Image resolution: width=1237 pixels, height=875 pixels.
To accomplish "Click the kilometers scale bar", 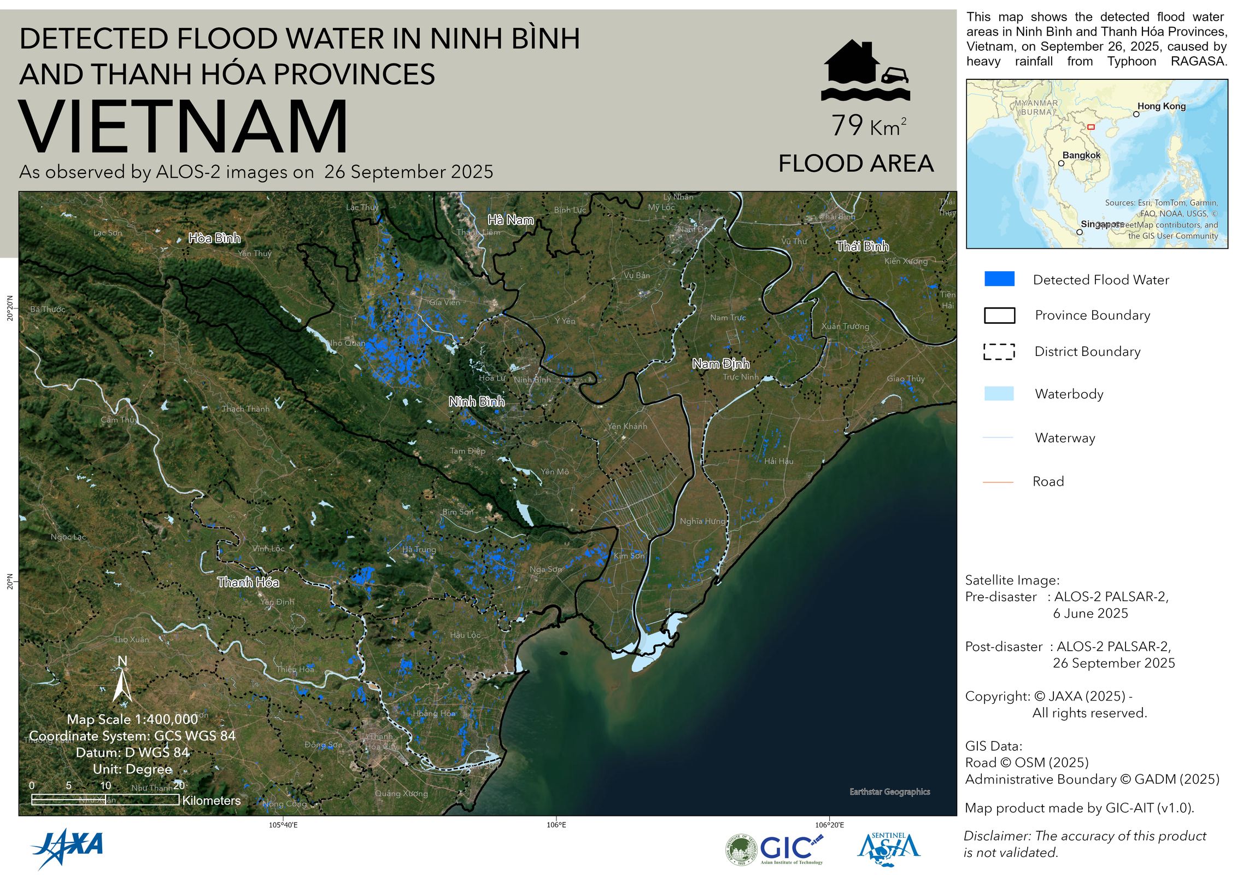I will pyautogui.click(x=105, y=800).
